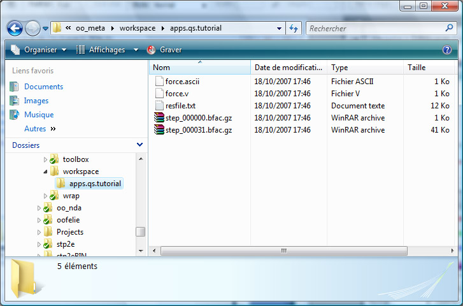Open the Affichages dropdown arrow
Viewport: 463px width, 306px height.
(x=136, y=50)
